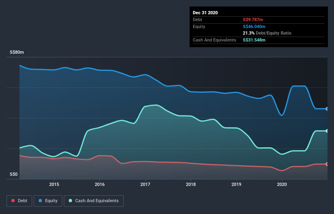Select the Debt endpoint marker on chart
Viewport: 334px width, 214px height.
[327, 164]
